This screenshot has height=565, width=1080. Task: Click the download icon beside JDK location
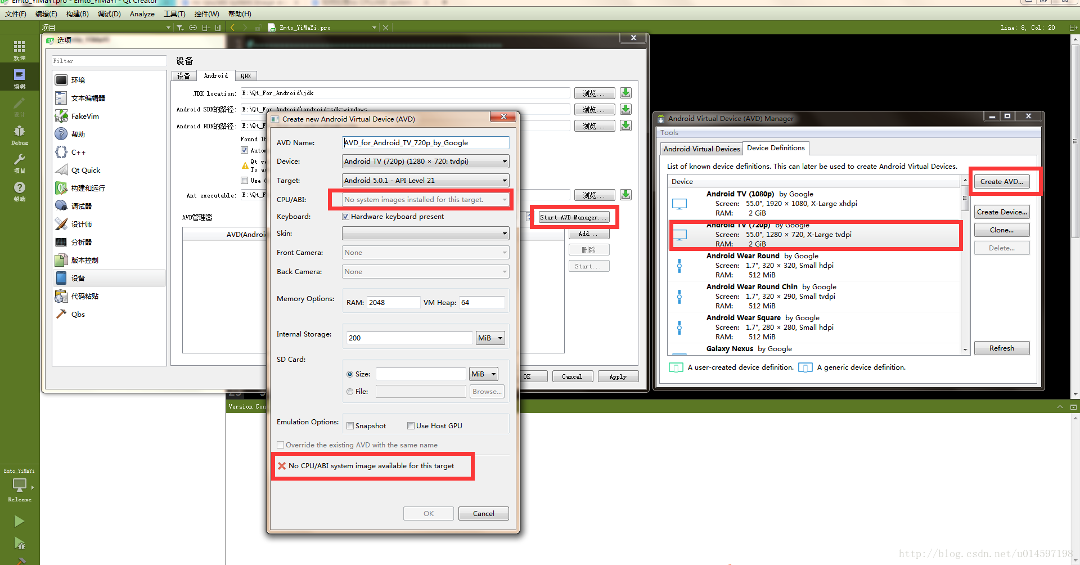625,93
